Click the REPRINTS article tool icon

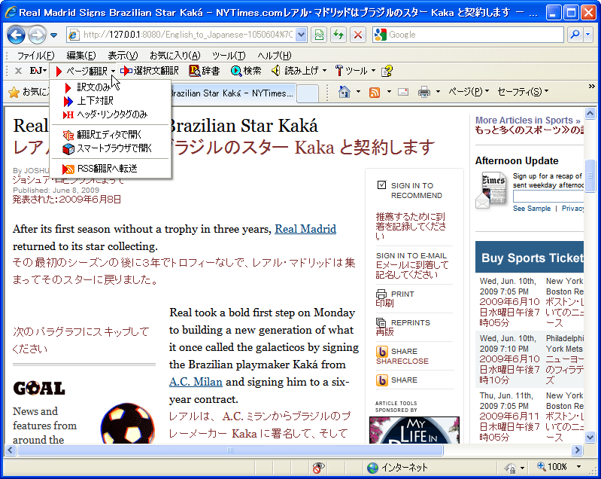point(381,322)
